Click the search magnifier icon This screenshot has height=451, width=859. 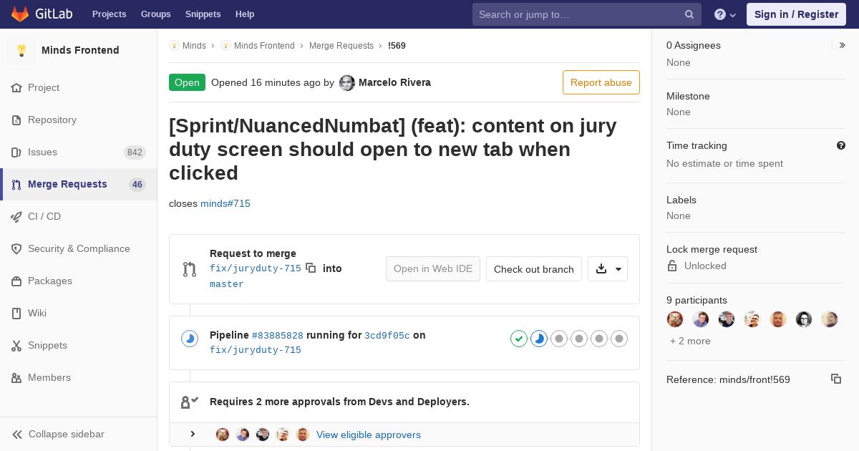(x=689, y=14)
